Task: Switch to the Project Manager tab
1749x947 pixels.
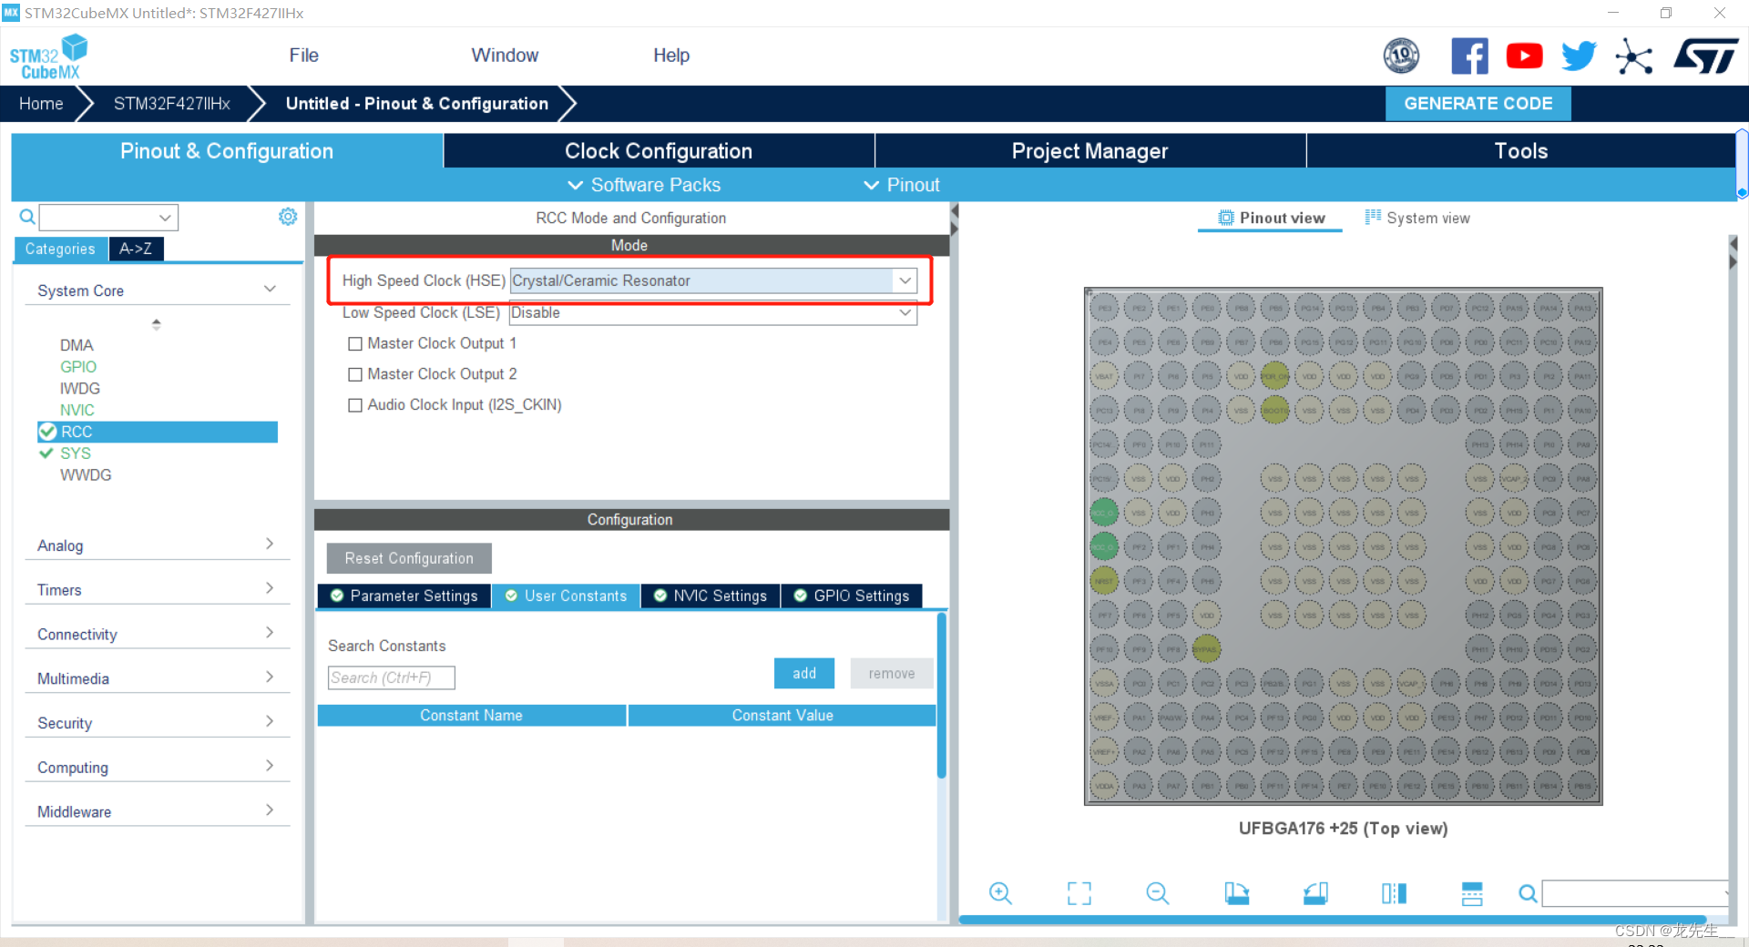Action: 1089,151
